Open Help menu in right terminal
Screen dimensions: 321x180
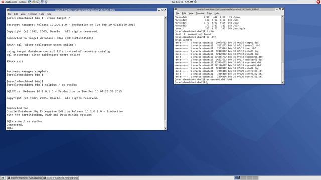217,13
